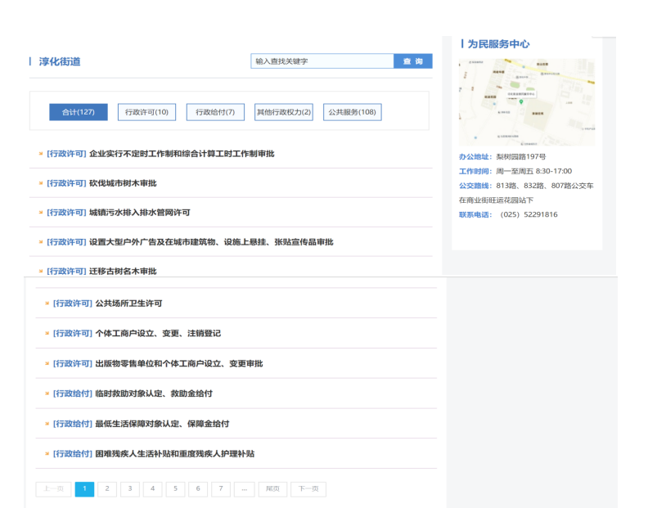
Task: Go to page 3
Action: tap(130, 489)
